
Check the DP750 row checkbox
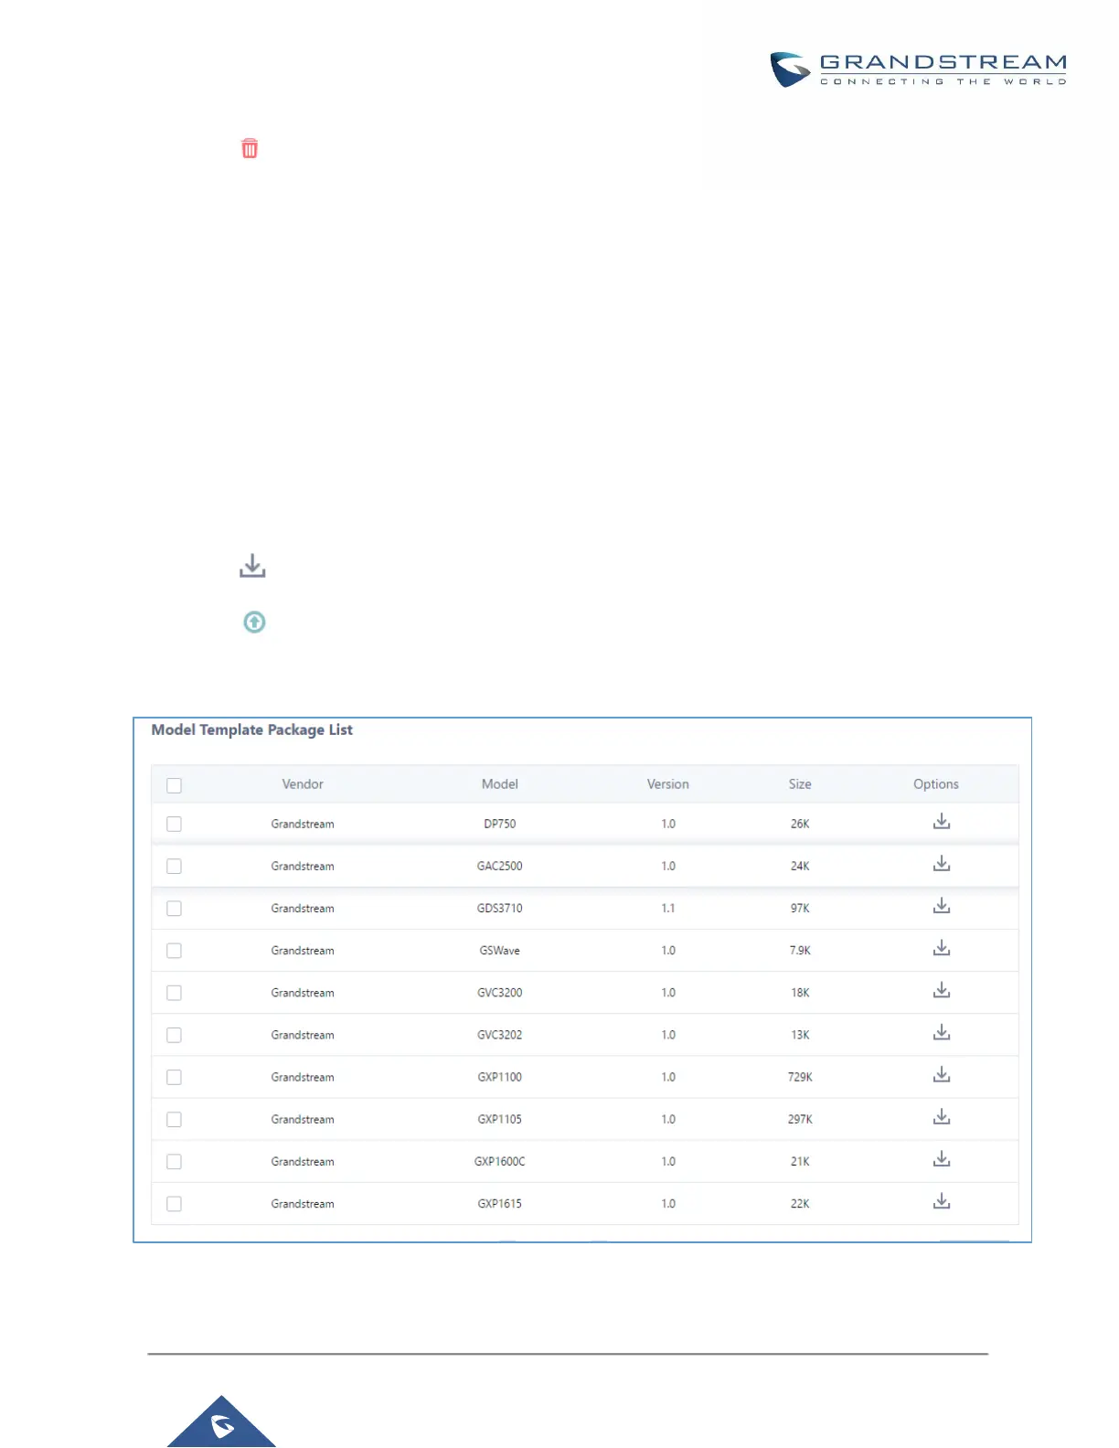[175, 824]
